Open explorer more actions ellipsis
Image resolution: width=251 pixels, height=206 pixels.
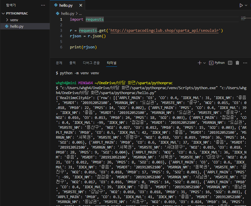pos(43,5)
